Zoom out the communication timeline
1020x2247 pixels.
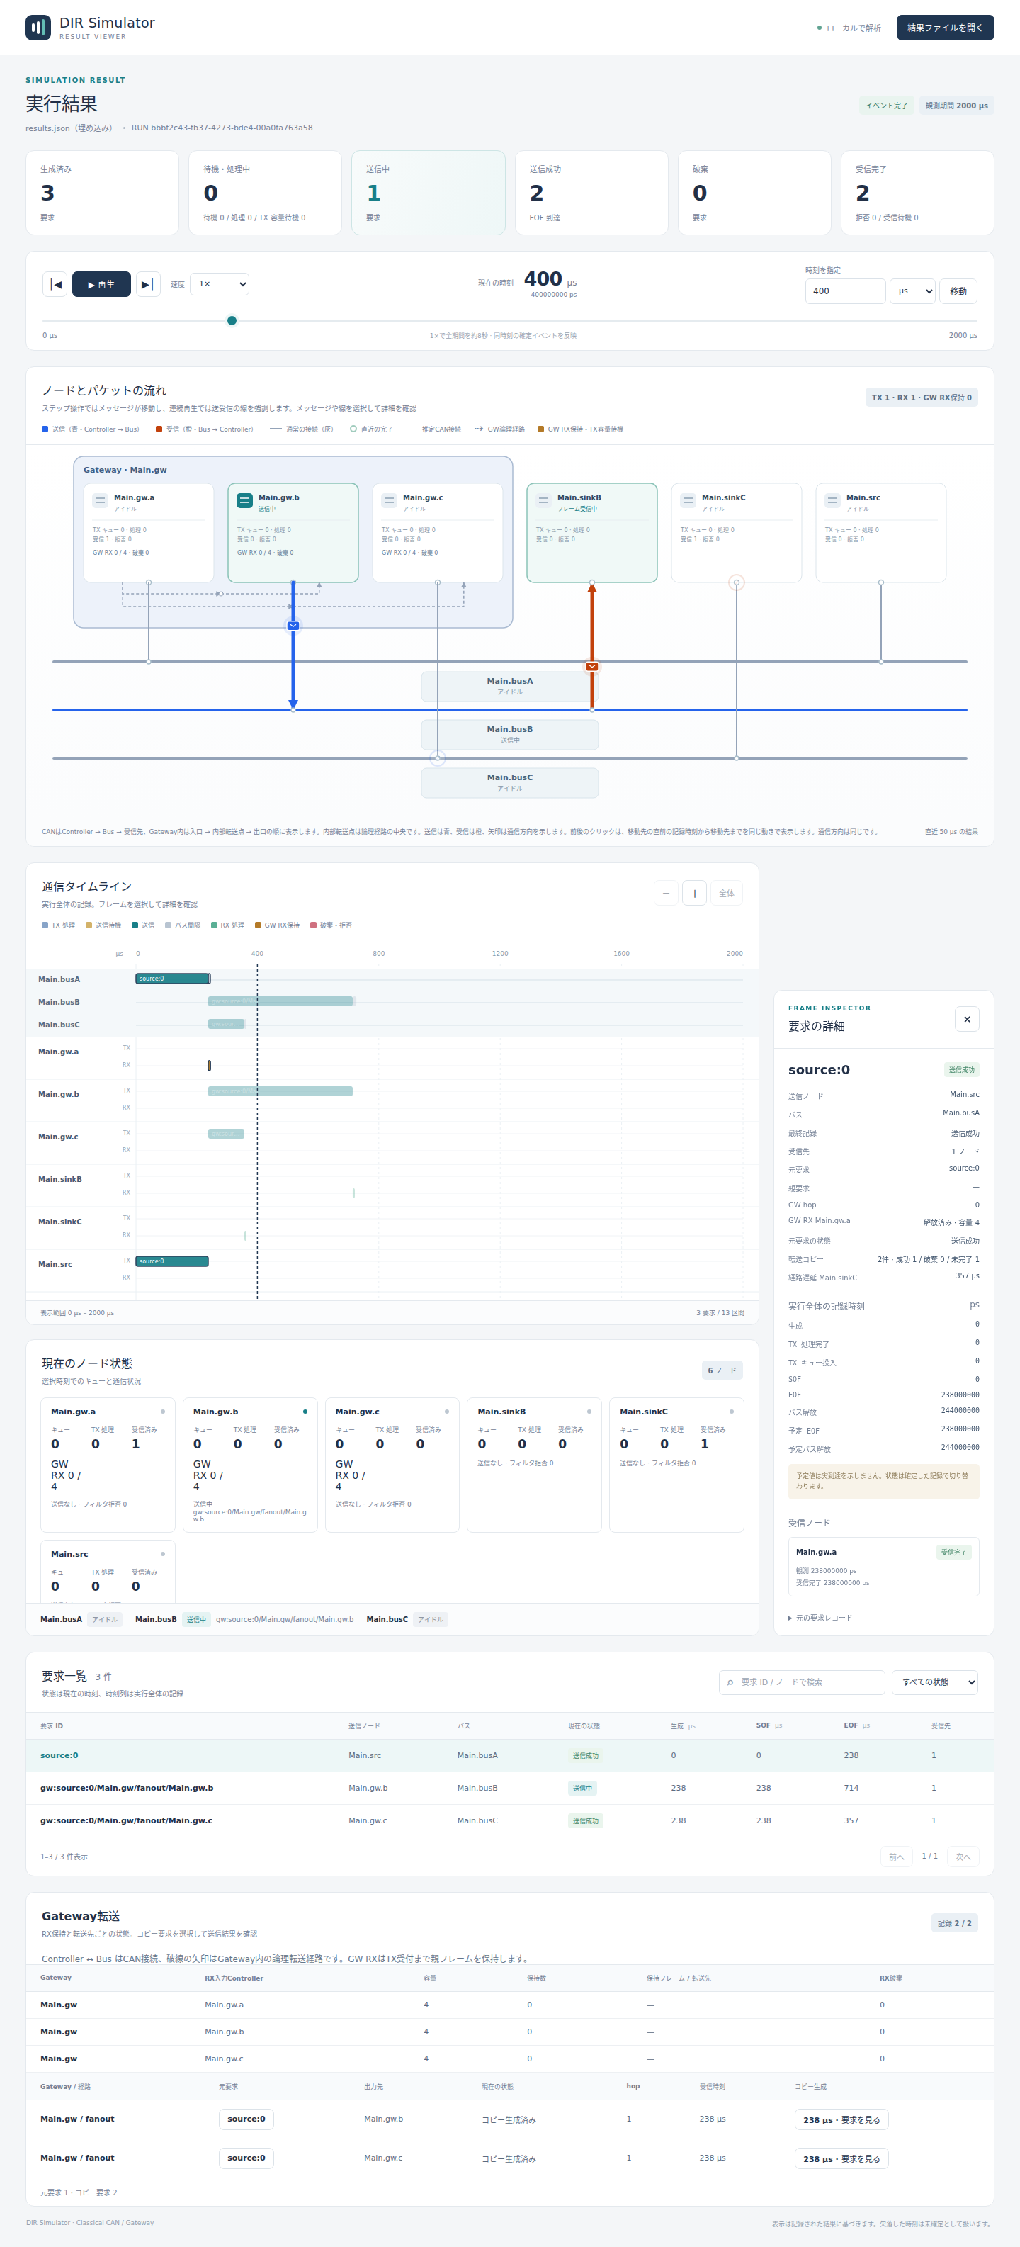click(x=666, y=894)
